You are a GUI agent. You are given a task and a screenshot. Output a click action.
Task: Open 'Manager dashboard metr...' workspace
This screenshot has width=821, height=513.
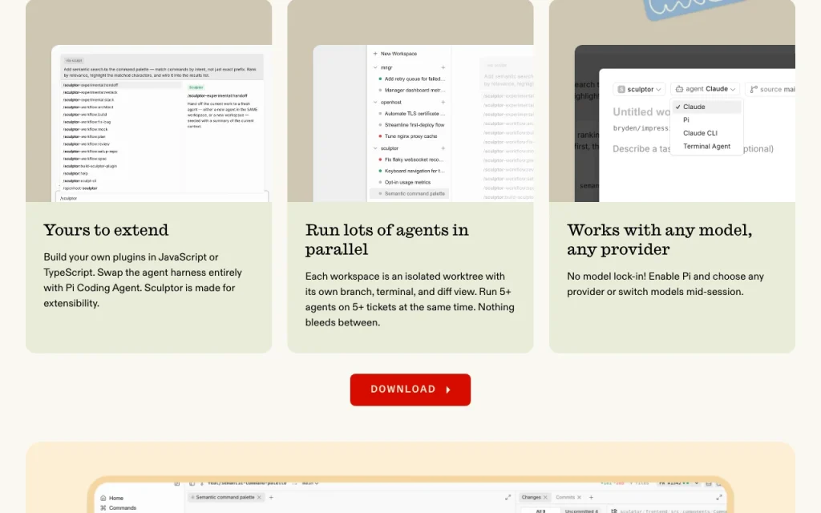[x=411, y=91]
